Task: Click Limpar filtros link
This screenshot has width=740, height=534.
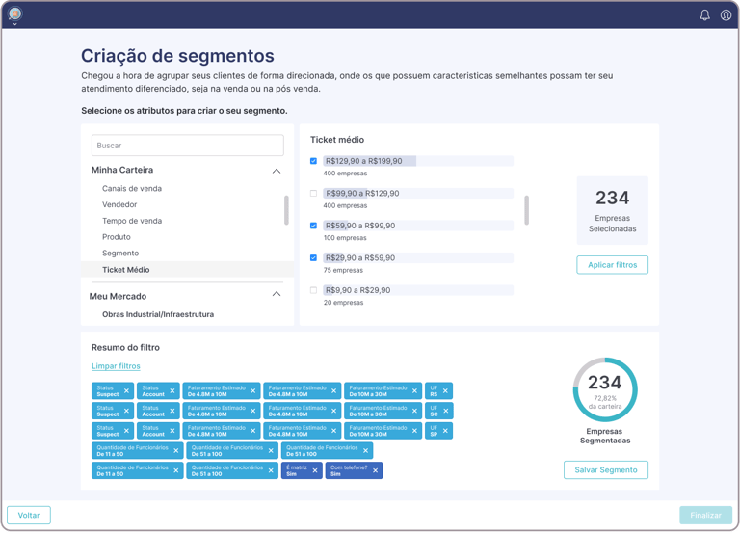Action: pos(116,366)
